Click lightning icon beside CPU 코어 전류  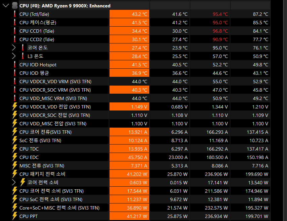pyautogui.click(x=15, y=132)
